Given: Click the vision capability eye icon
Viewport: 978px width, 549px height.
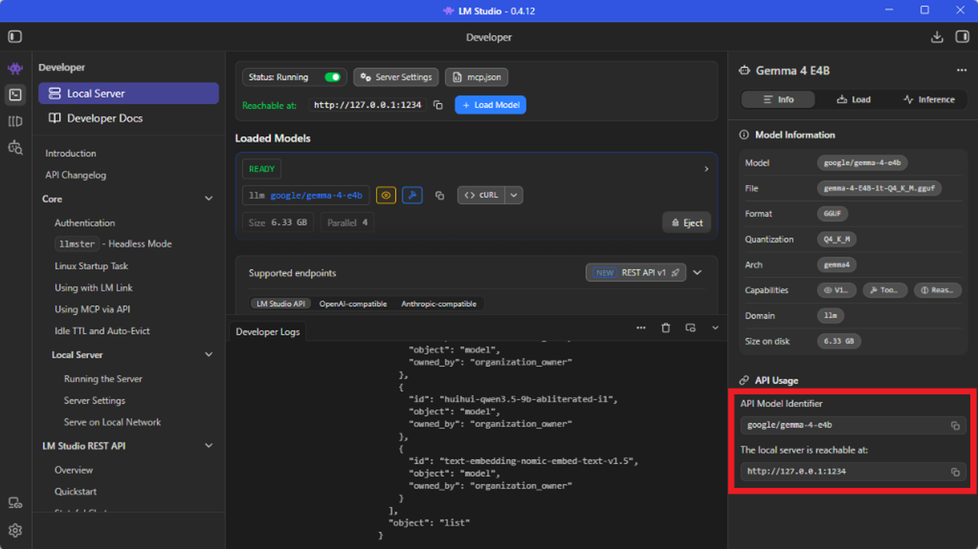Looking at the screenshot, I should click(386, 195).
